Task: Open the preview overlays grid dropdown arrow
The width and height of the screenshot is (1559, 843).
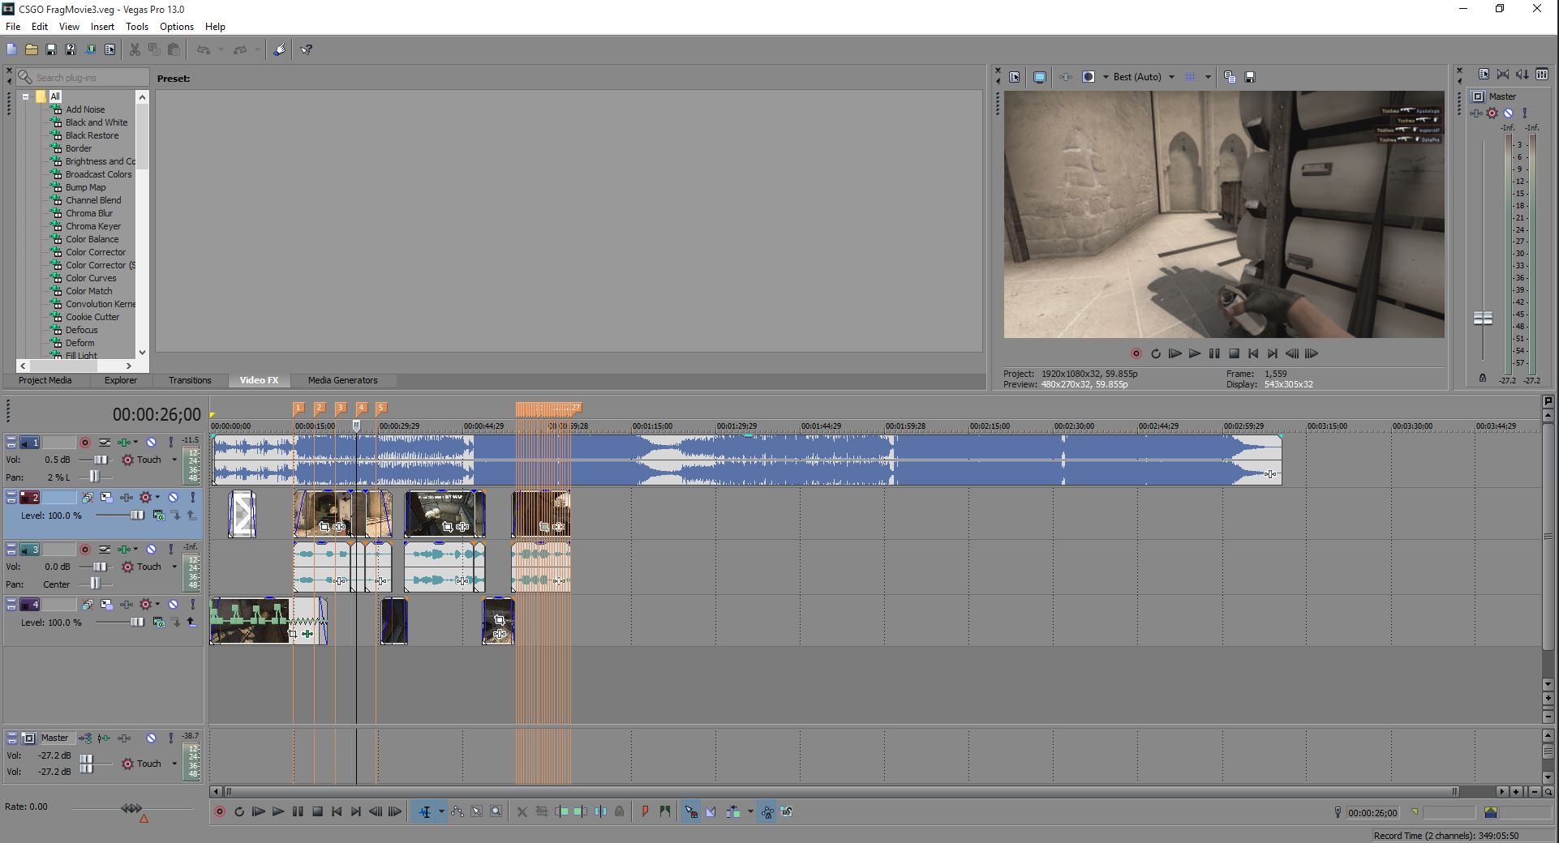Action: click(1208, 77)
